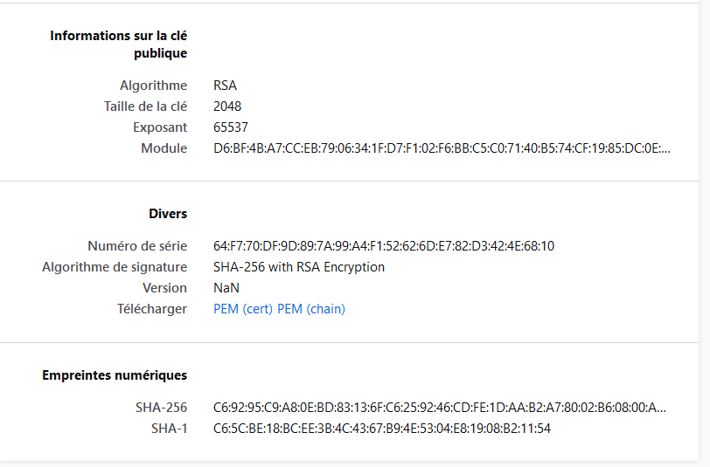
Task: Click the NaN version value
Action: [x=226, y=288]
